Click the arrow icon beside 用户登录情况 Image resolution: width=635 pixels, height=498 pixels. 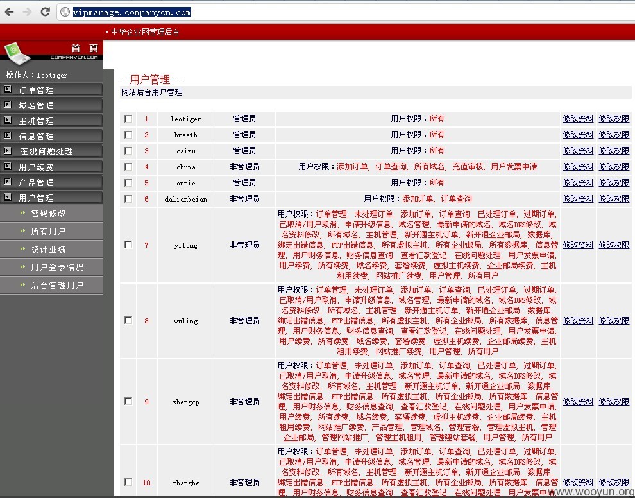click(22, 266)
